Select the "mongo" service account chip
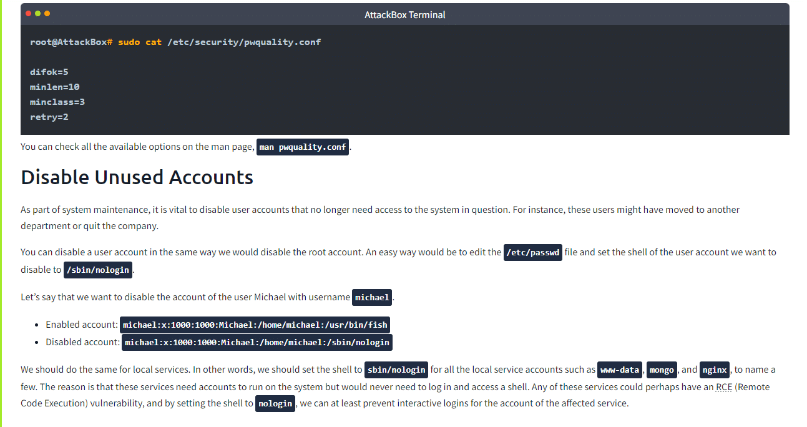Viewport: 807px width, 427px height. coord(661,370)
